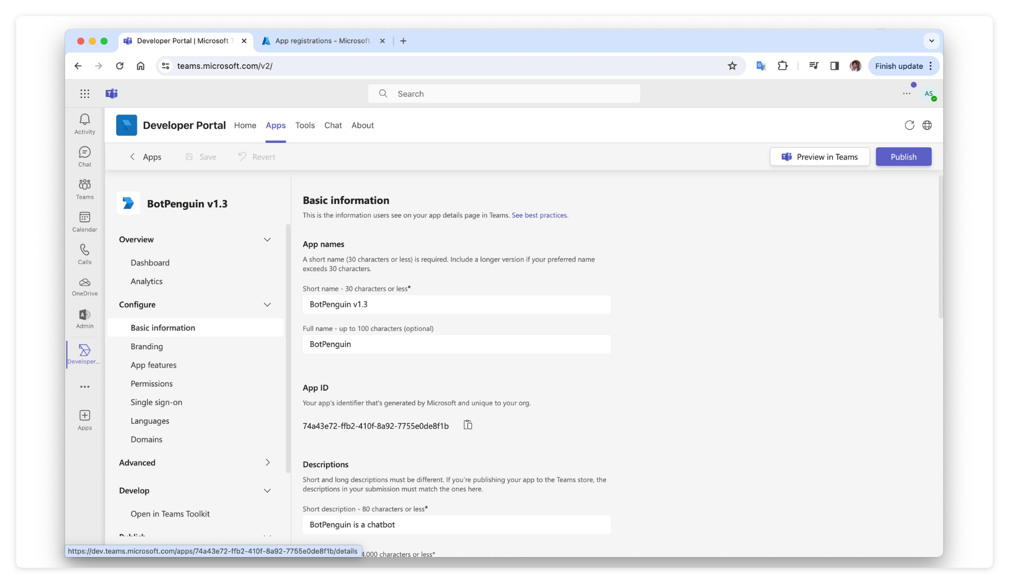Open the waffle app launcher menu

[85, 93]
